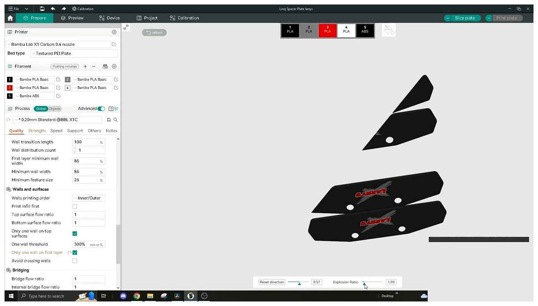538x306 pixels.
Task: Open OBS Studio from the taskbar
Action: click(204, 296)
